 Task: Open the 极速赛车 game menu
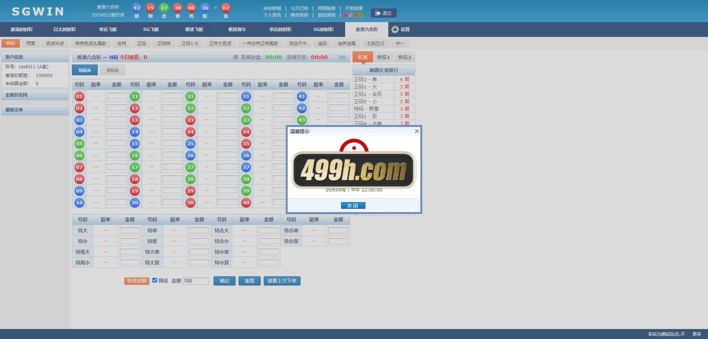(x=237, y=30)
